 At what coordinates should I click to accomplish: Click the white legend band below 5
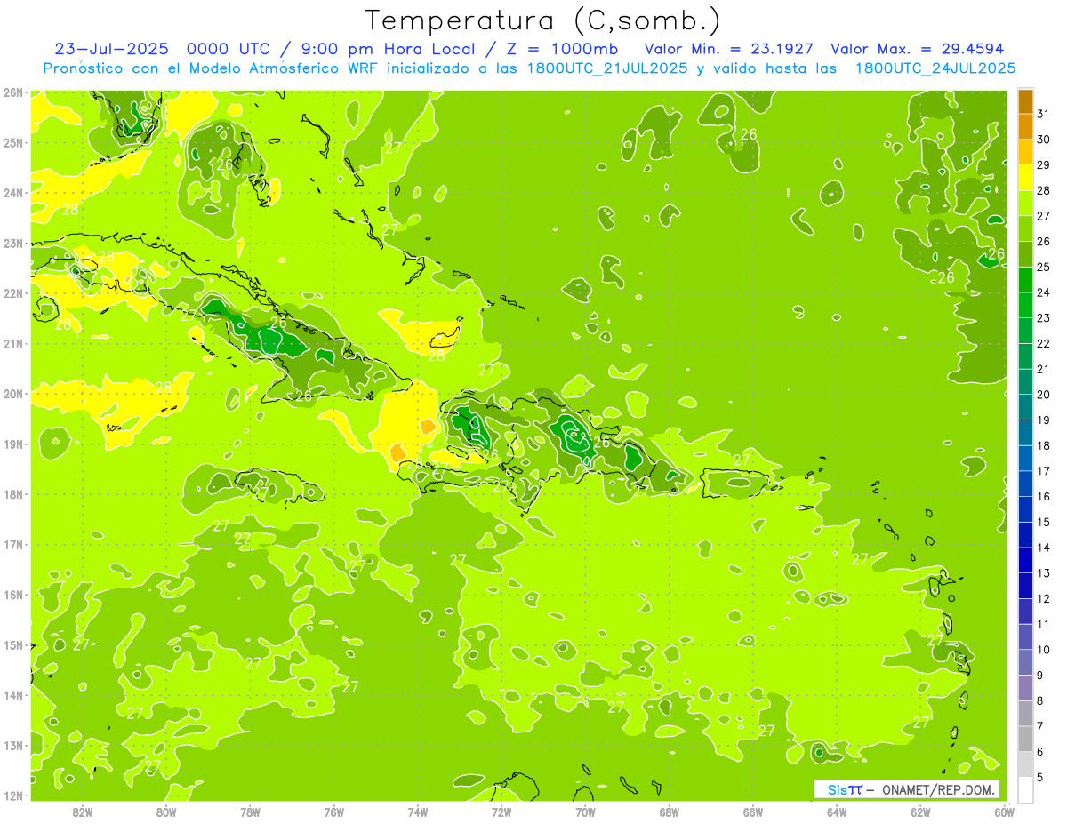(1026, 789)
